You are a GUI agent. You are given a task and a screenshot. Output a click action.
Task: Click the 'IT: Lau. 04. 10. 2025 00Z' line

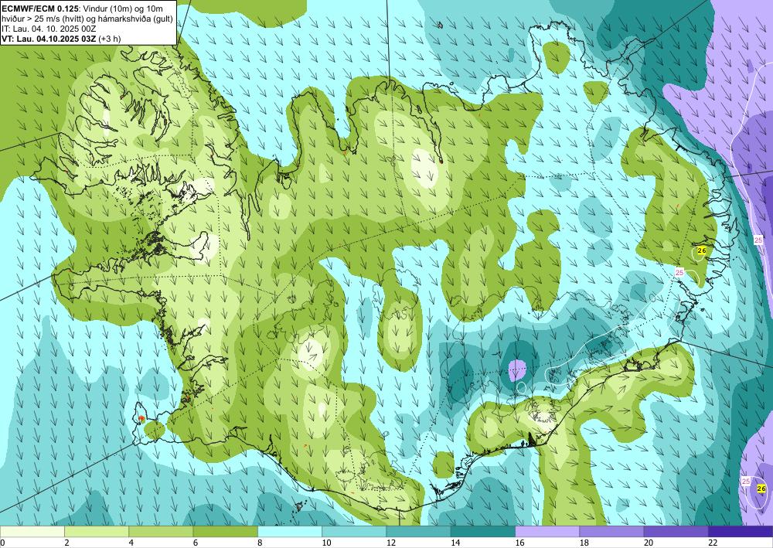click(x=47, y=29)
